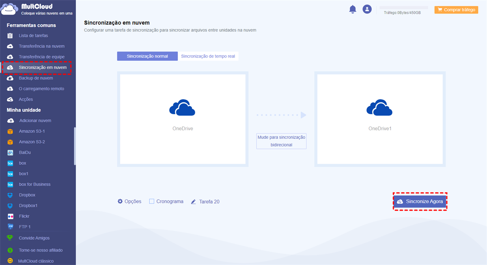Click the box1 account icon
Image resolution: width=487 pixels, height=265 pixels.
point(10,174)
